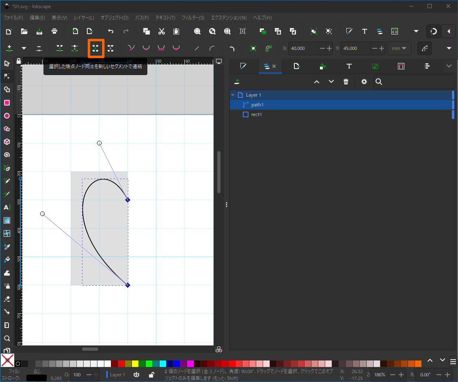
Task: Select the Text tool in toolbox
Action: pyautogui.click(x=7, y=207)
